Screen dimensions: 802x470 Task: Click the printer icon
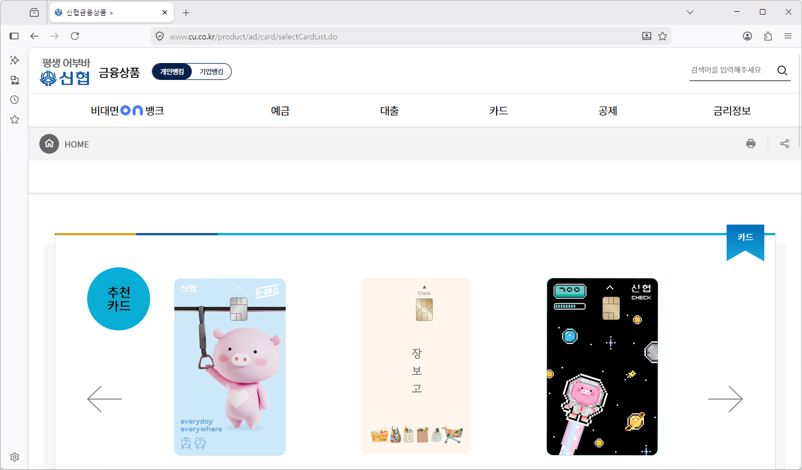coord(751,144)
